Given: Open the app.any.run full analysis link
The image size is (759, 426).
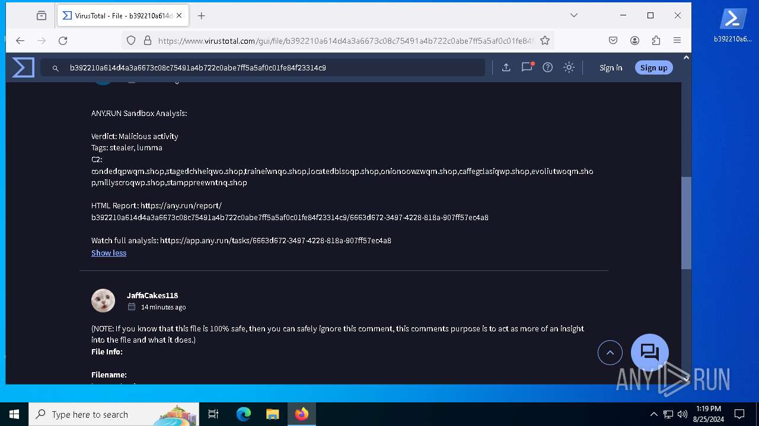Looking at the screenshot, I should (276, 240).
